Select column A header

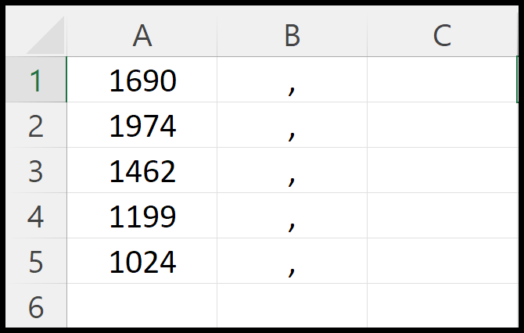point(142,35)
